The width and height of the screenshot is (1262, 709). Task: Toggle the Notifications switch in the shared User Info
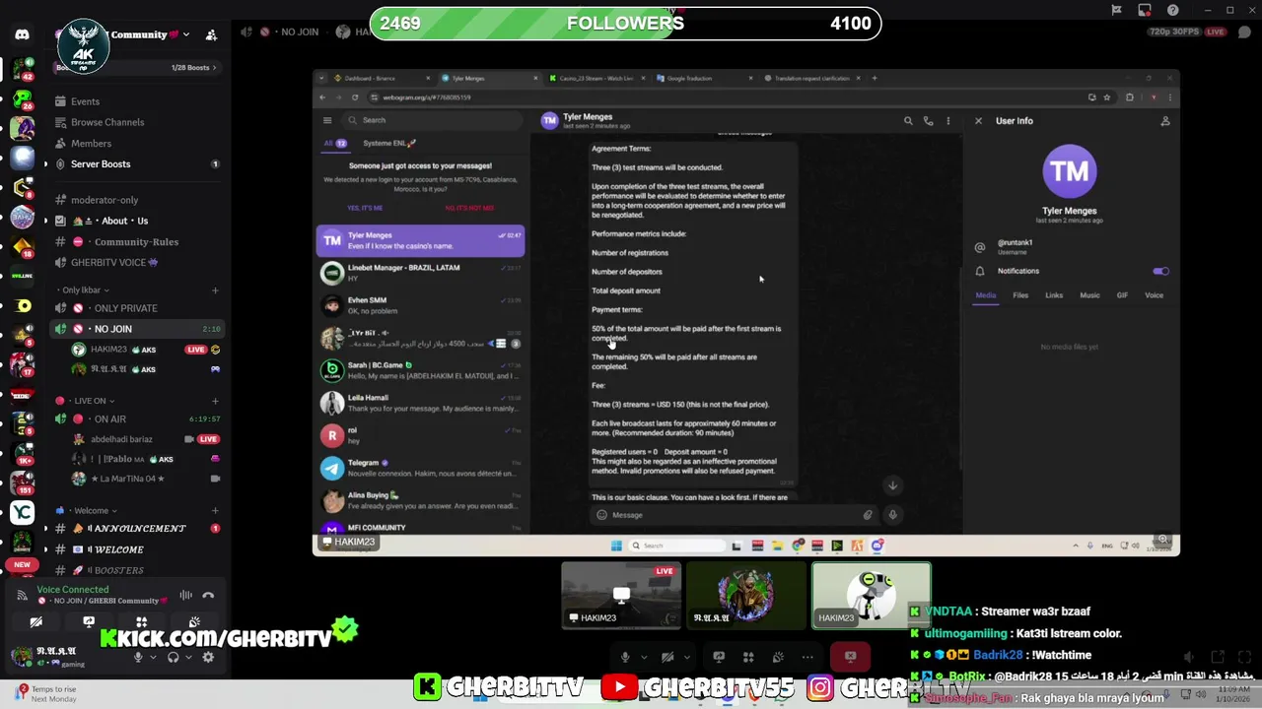1160,271
